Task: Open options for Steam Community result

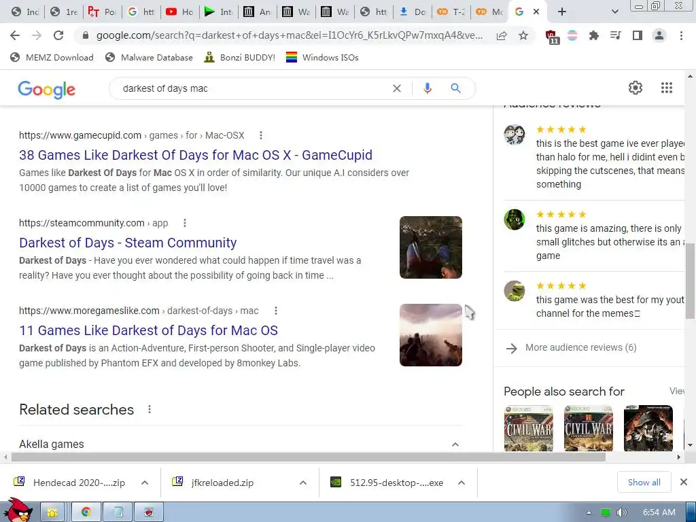Action: [185, 223]
